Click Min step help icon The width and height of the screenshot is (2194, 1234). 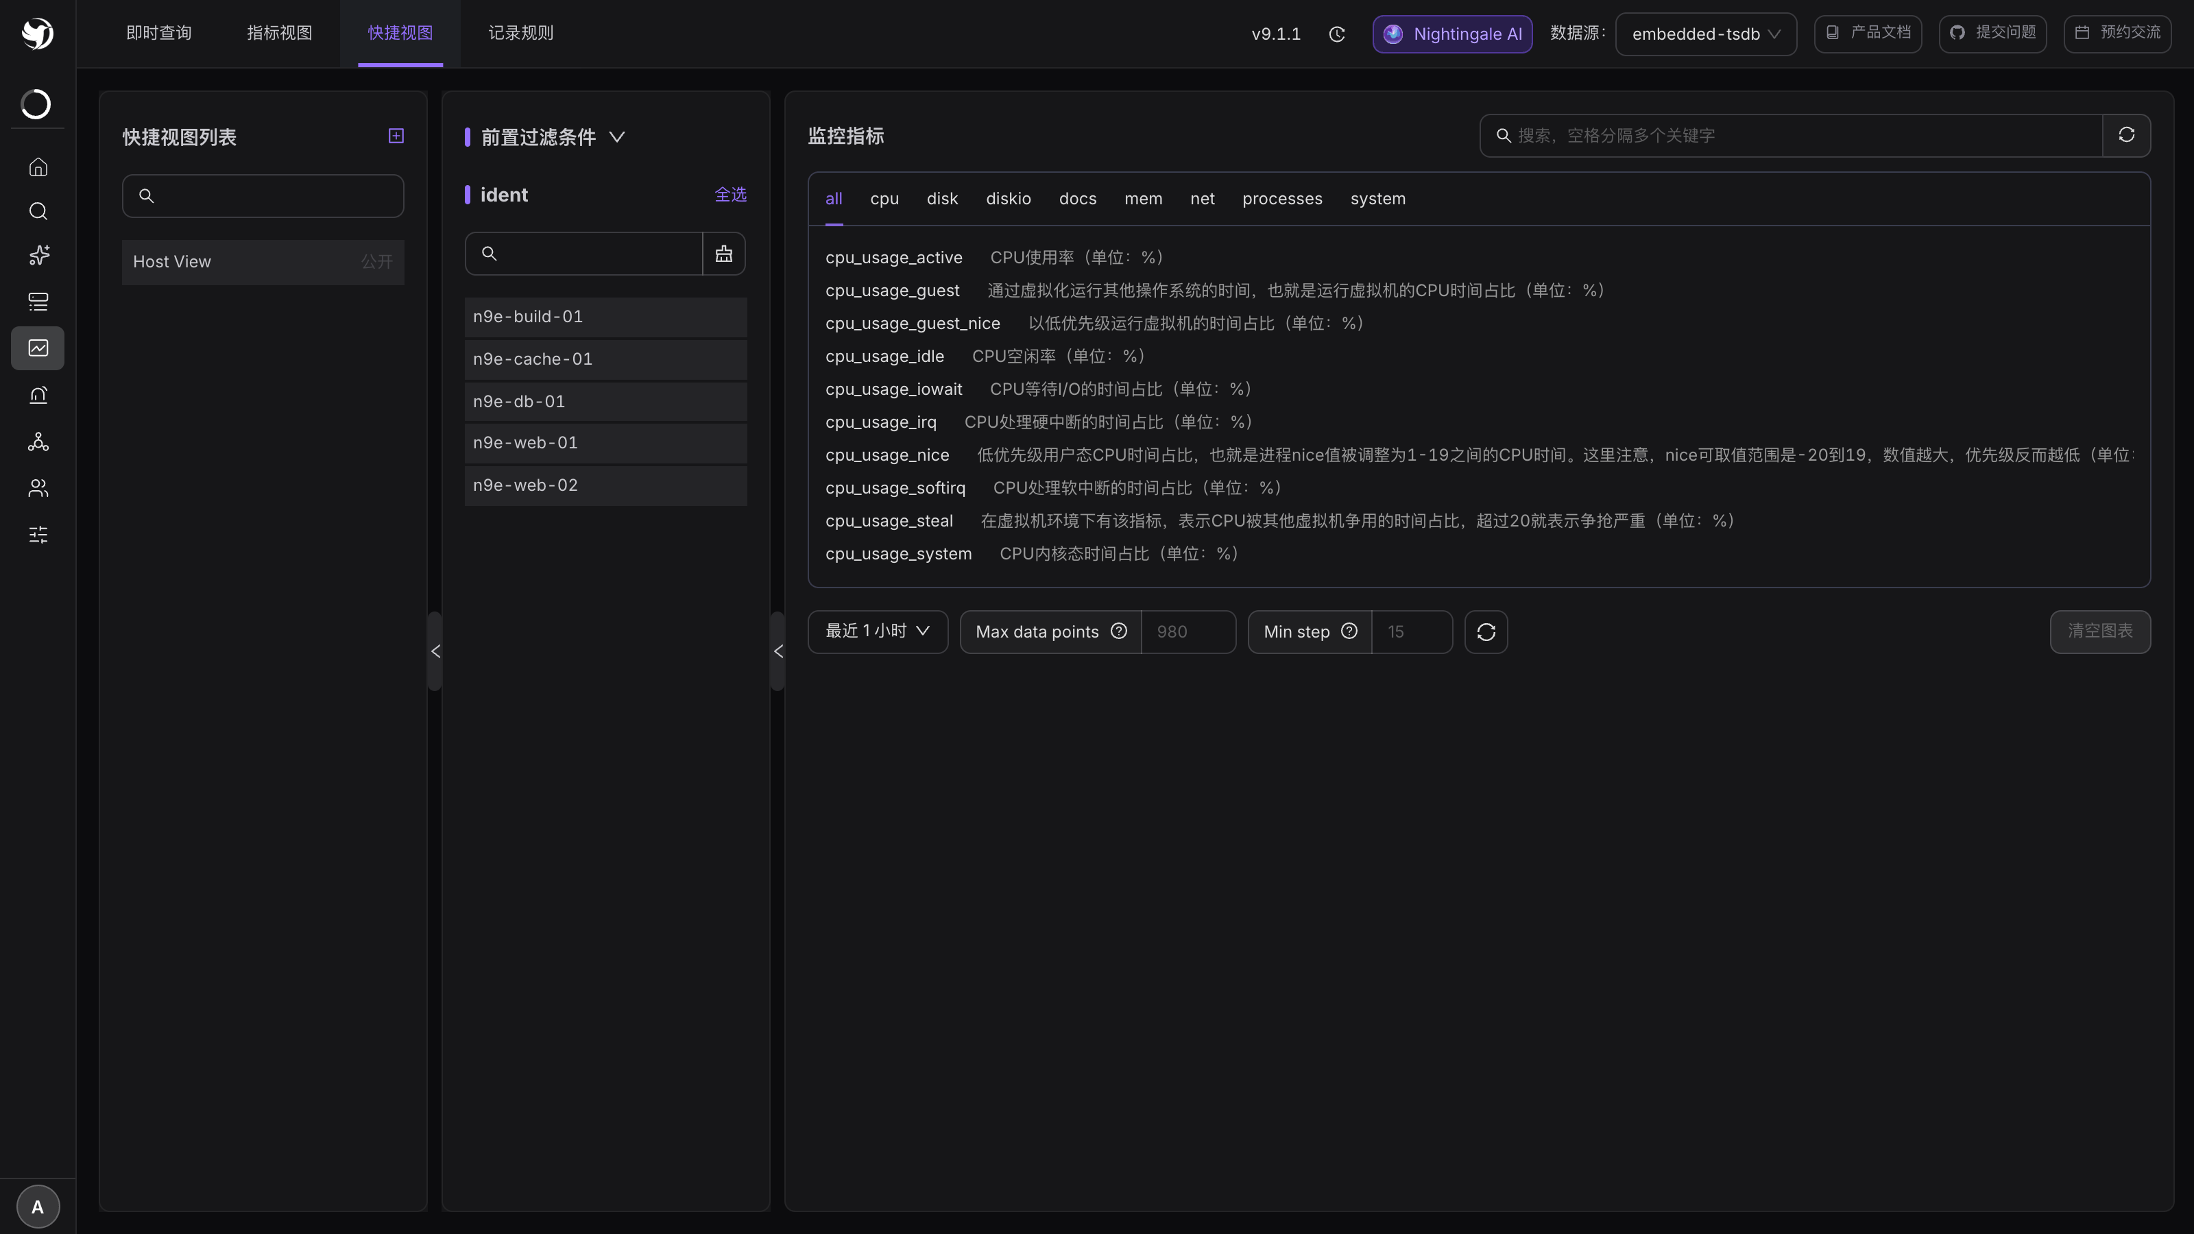click(1349, 631)
